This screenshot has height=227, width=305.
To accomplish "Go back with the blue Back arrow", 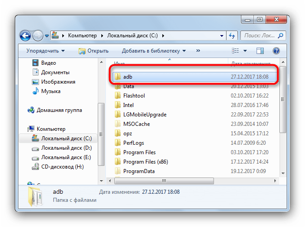I will pos(25,36).
